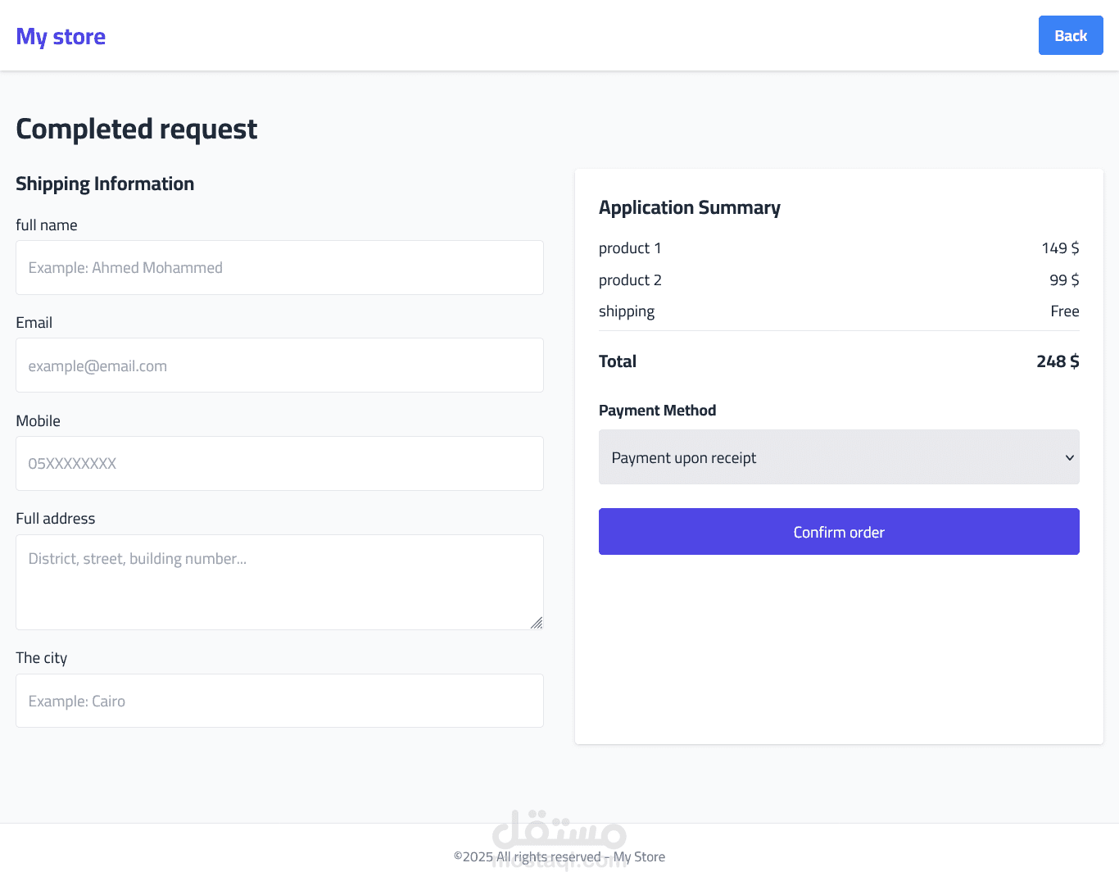Click the Application Summary heading

pyautogui.click(x=690, y=208)
